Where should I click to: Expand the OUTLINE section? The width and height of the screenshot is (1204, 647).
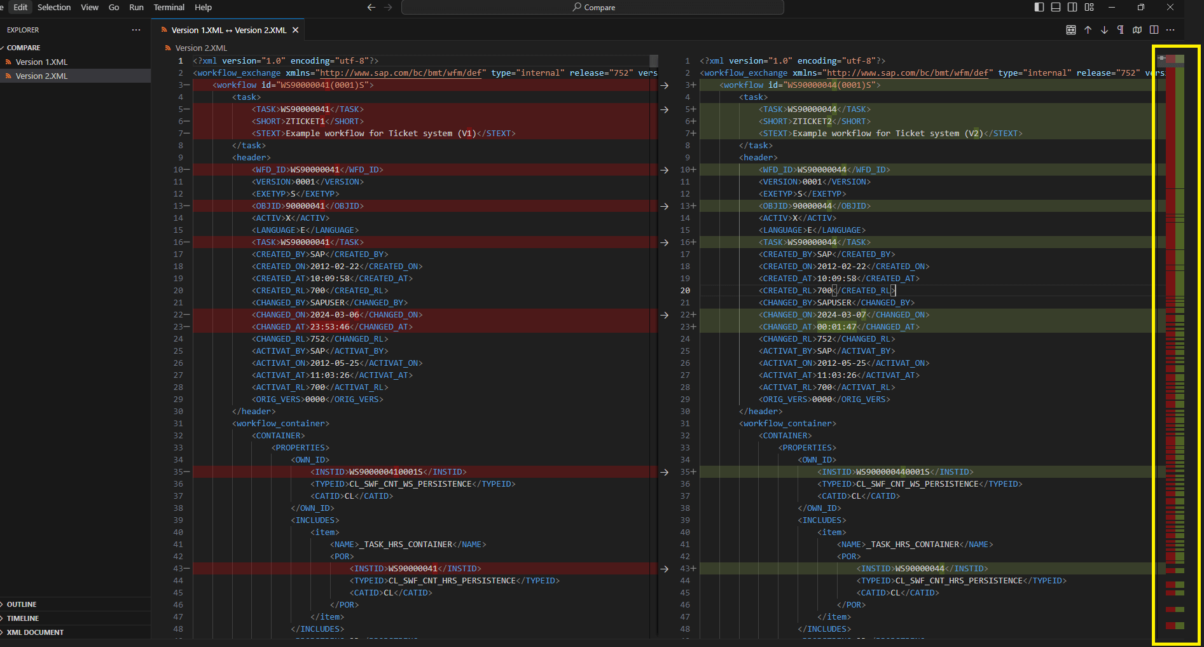coord(22,604)
